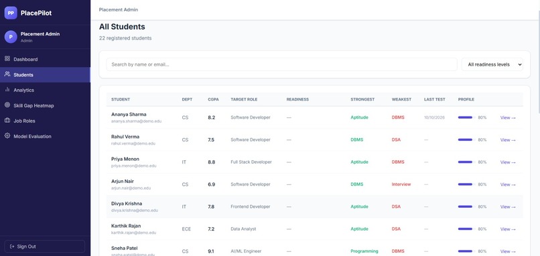Click Arjun Nair's 6.9 CGPA value
This screenshot has width=540, height=256.
pyautogui.click(x=212, y=184)
